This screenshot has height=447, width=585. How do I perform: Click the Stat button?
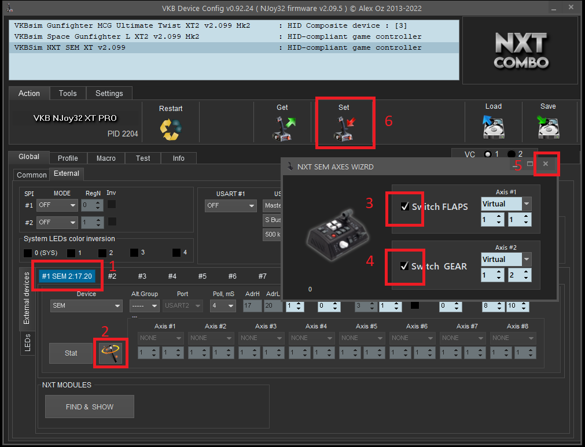pos(71,353)
